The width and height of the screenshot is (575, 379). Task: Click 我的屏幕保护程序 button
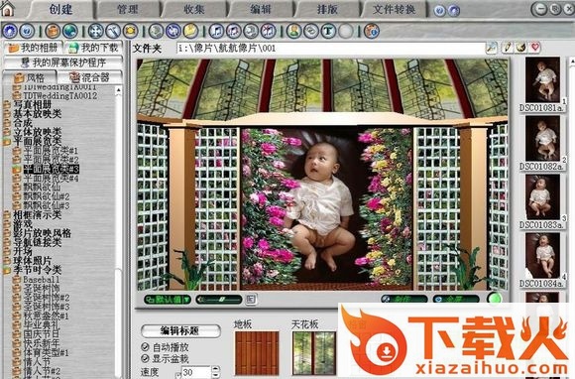pos(63,63)
